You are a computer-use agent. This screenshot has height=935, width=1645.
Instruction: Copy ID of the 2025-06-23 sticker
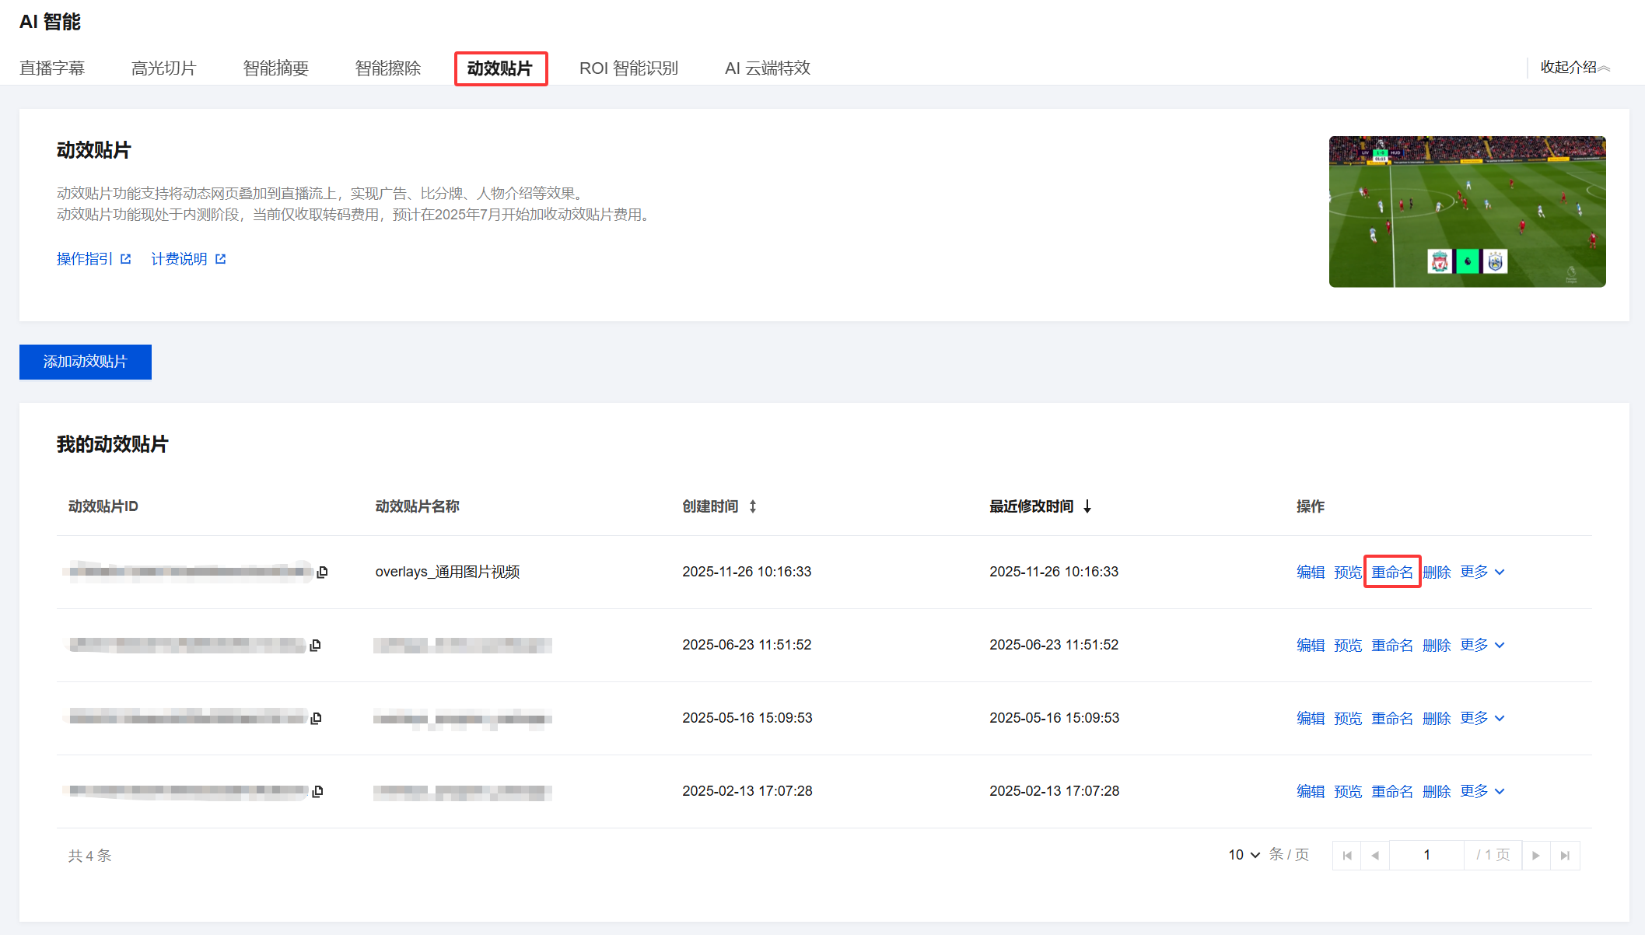click(315, 645)
